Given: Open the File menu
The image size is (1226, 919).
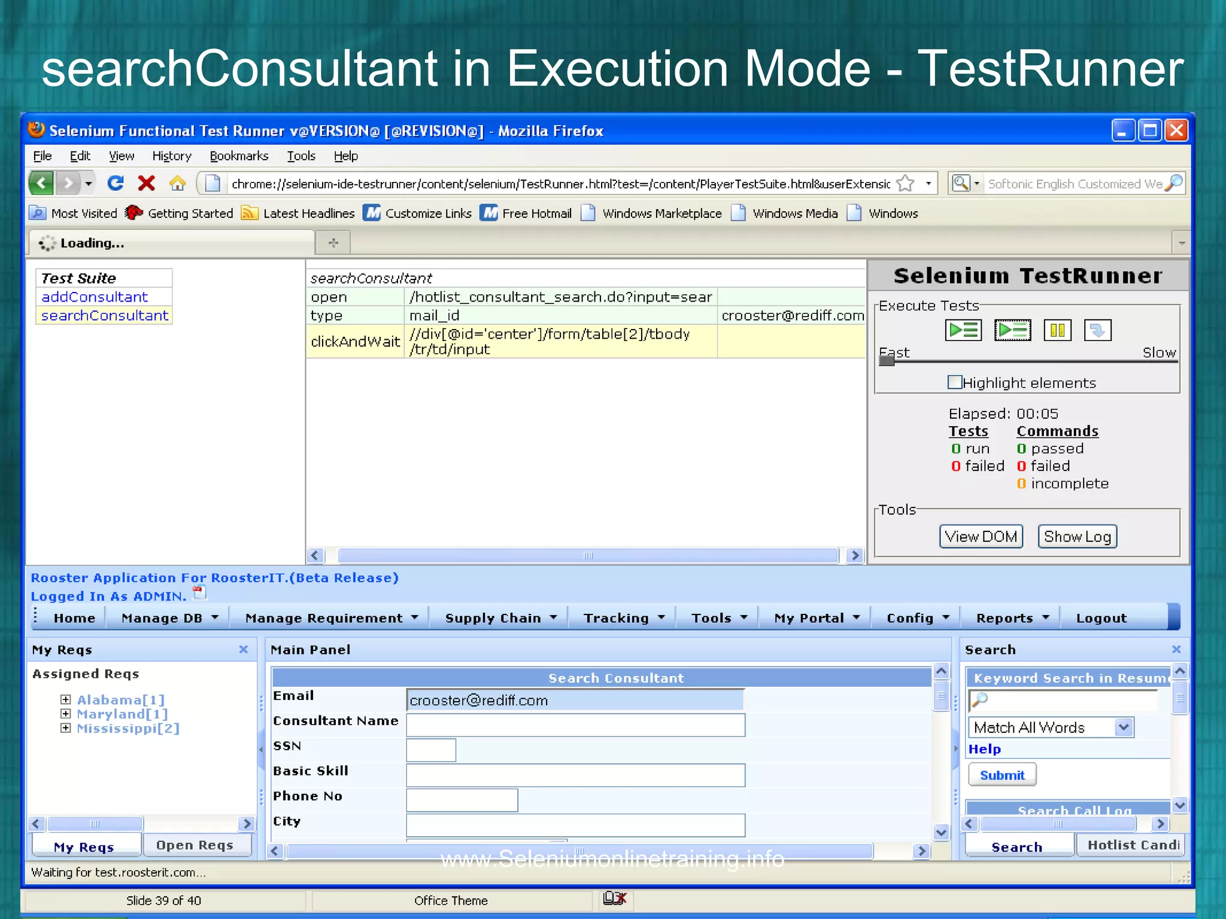Looking at the screenshot, I should coord(42,156).
